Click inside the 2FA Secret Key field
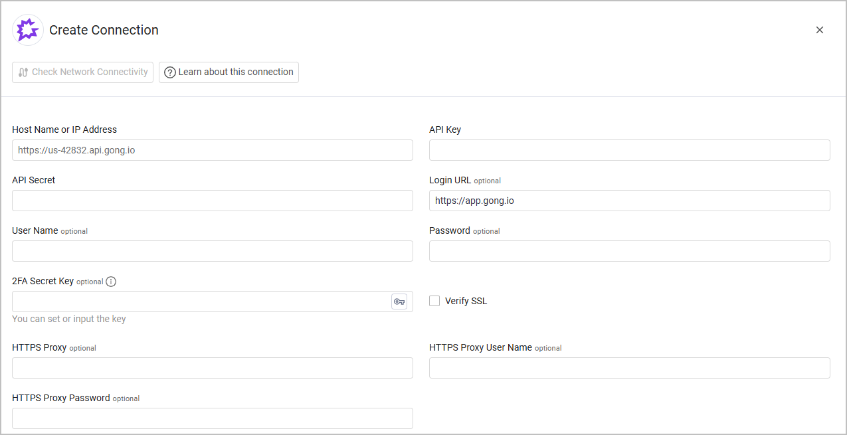The image size is (847, 435). (201, 302)
